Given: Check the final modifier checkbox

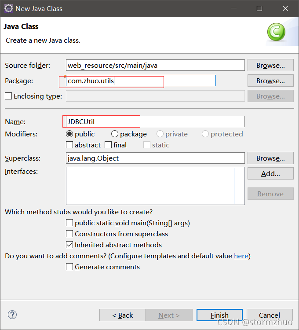Looking at the screenshot, I should [108, 145].
